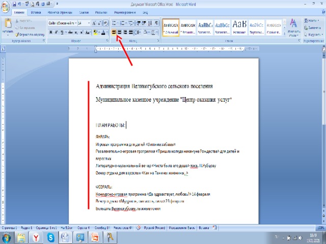Click the Найти (Find) button
326x244 pixels.
click(313, 20)
